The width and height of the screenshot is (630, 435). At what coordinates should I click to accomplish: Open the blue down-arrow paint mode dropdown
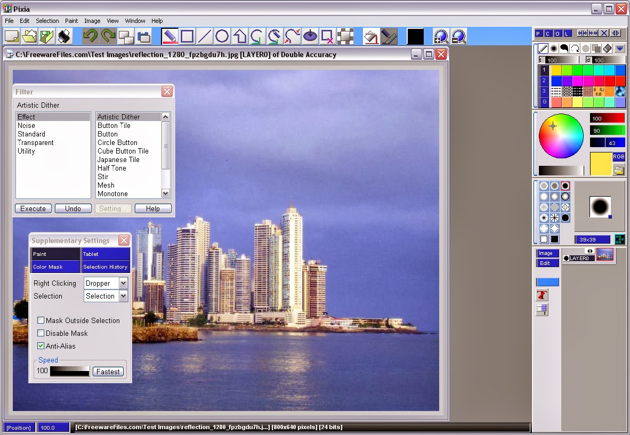click(x=619, y=49)
